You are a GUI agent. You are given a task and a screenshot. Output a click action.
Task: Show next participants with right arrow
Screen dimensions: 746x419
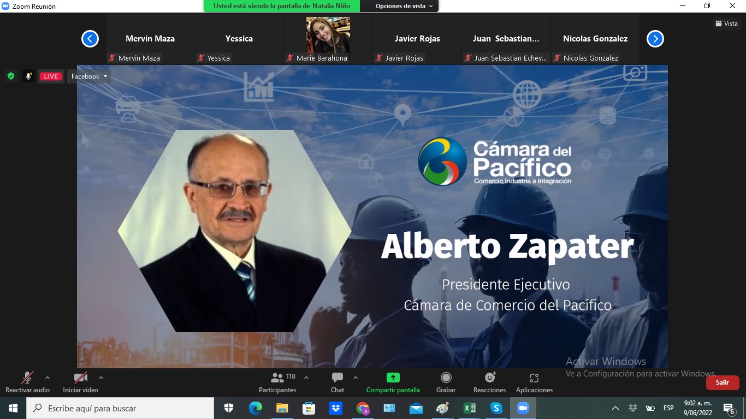[655, 39]
